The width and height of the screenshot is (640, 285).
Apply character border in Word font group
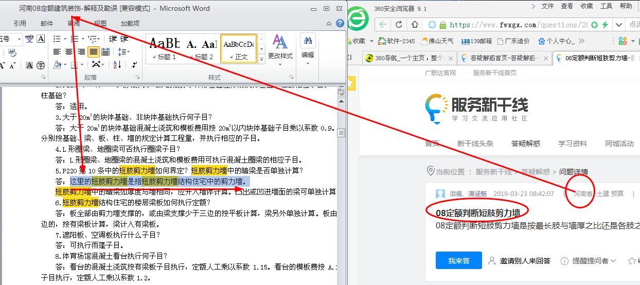pos(41,39)
